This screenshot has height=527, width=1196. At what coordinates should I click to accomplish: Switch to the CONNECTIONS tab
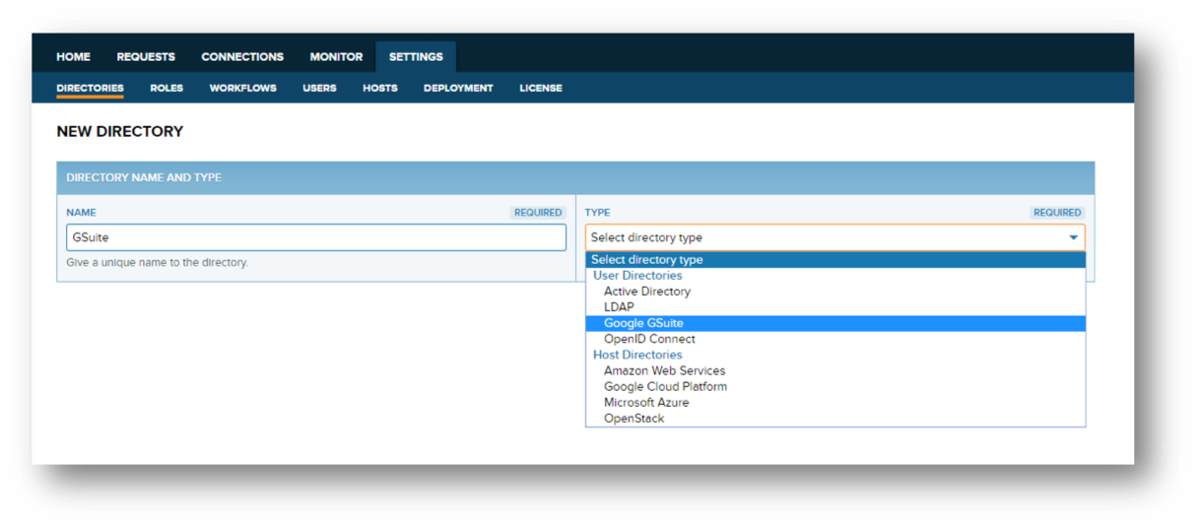pyautogui.click(x=242, y=57)
